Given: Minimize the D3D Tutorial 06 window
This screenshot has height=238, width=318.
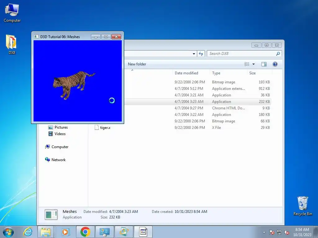Looking at the screenshot, I should (x=96, y=37).
